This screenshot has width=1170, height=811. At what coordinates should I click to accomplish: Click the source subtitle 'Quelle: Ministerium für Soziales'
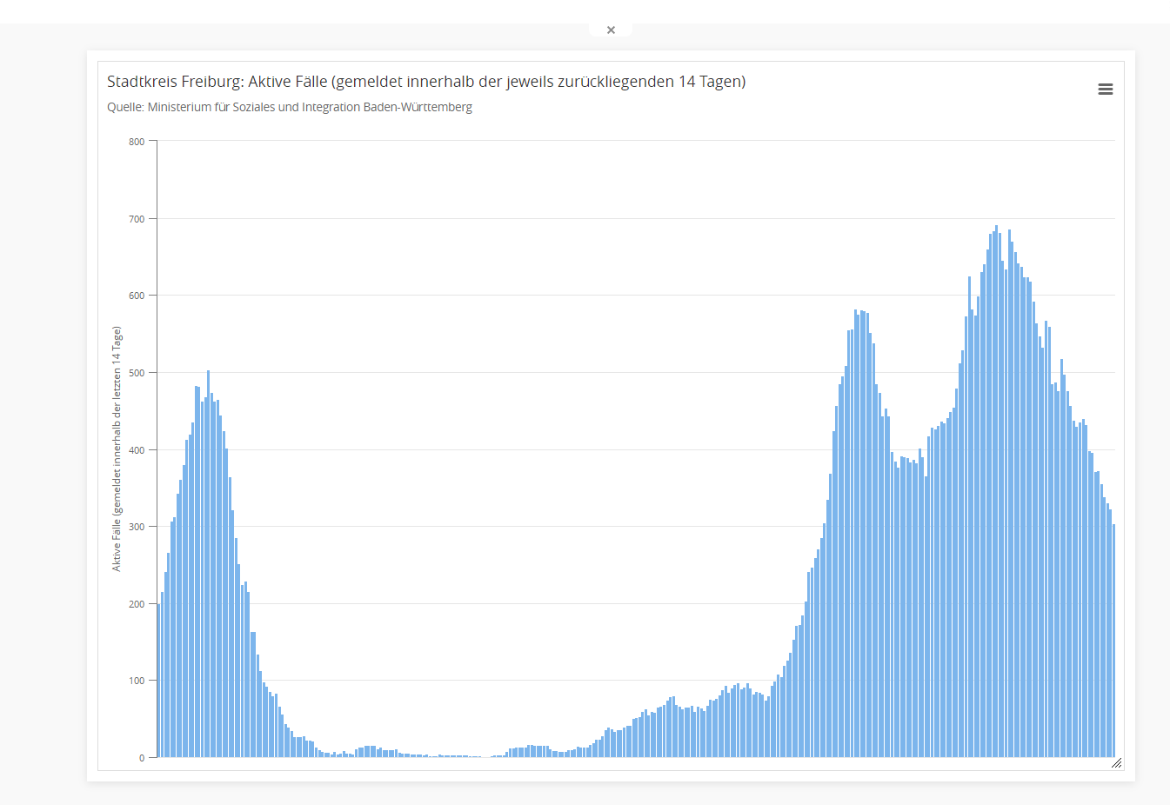click(x=290, y=107)
